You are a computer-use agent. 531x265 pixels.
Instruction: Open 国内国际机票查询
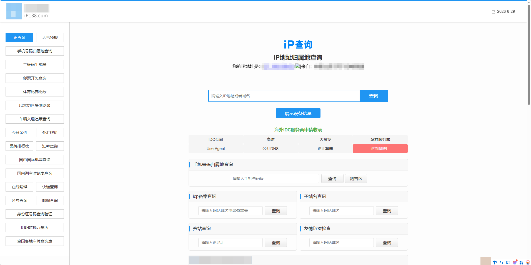click(35, 160)
